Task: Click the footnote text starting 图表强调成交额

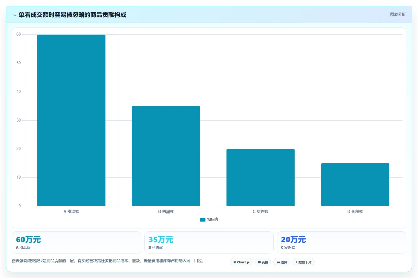Action: tap(108, 261)
